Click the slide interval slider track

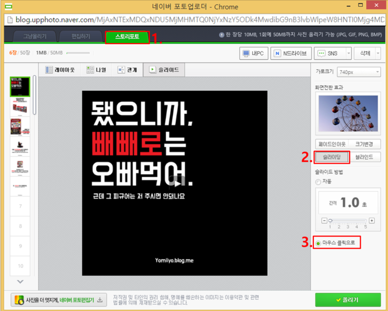coord(348,220)
